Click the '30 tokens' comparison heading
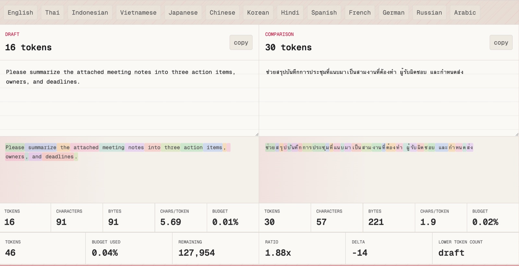 (288, 47)
